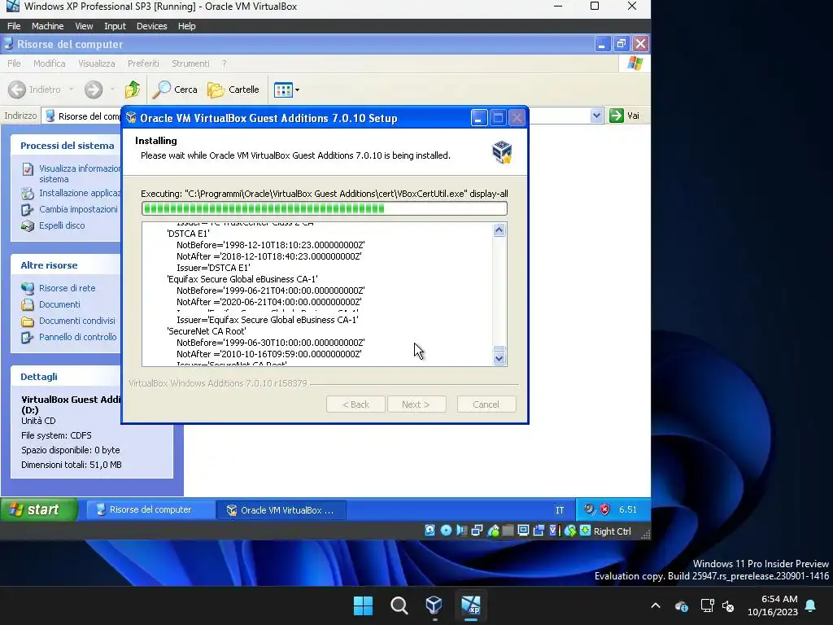Image resolution: width=833 pixels, height=625 pixels.
Task: Click the Back button in setup dialog
Action: point(355,404)
